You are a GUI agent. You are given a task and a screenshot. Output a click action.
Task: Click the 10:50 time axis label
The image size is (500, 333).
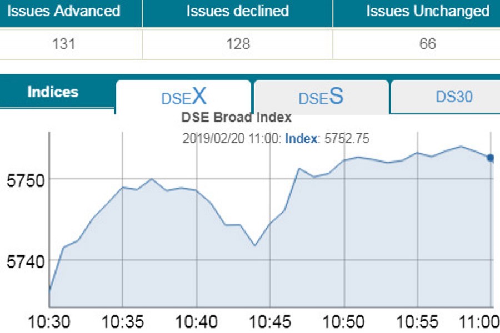pos(344,321)
